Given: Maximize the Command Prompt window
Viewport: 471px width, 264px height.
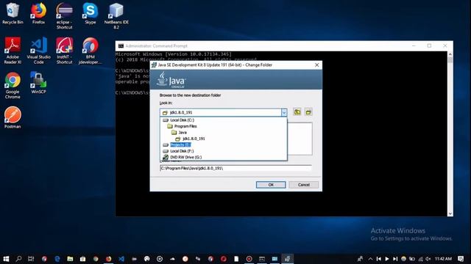Looking at the screenshot, I should tap(429, 45).
